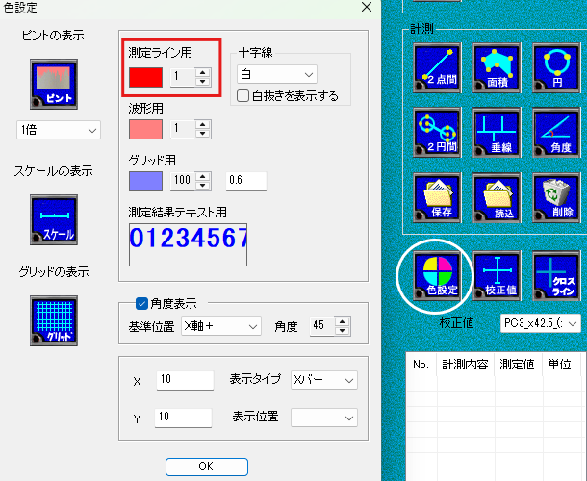The image size is (587, 481).
Task: Close the 色設定 dialog
Action: 367,7
